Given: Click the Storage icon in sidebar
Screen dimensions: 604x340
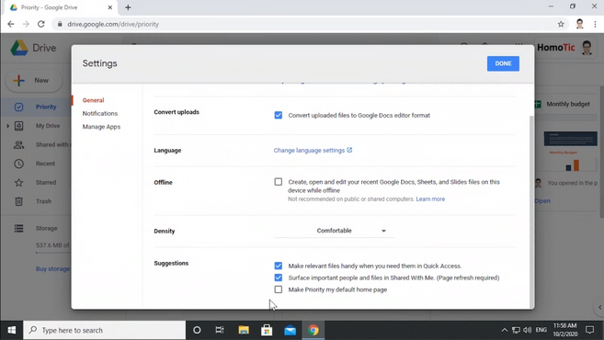Looking at the screenshot, I should tap(19, 228).
